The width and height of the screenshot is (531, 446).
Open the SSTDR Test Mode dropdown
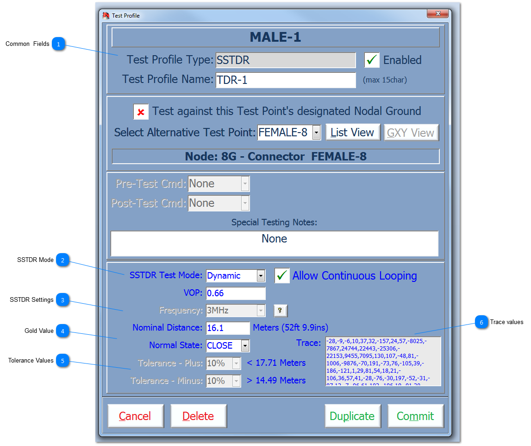click(262, 276)
